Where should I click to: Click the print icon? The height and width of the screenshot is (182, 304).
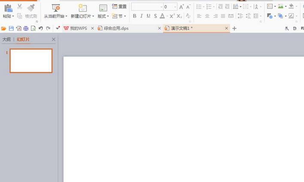26,28
